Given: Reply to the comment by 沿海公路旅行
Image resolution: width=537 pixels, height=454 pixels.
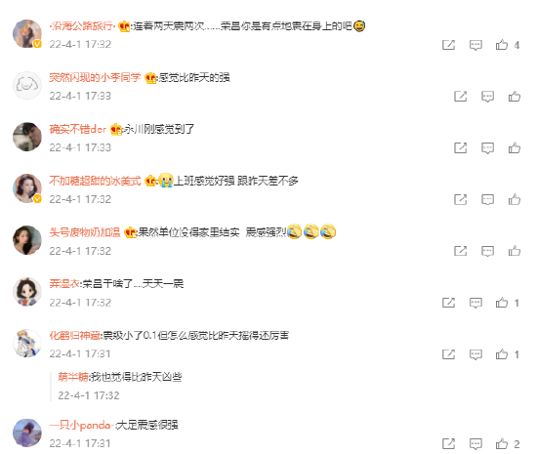Looking at the screenshot, I should 475,45.
